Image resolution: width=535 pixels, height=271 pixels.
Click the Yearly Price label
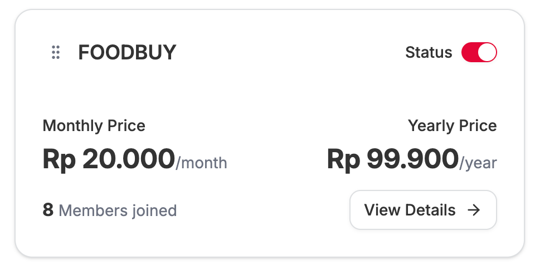click(x=452, y=126)
